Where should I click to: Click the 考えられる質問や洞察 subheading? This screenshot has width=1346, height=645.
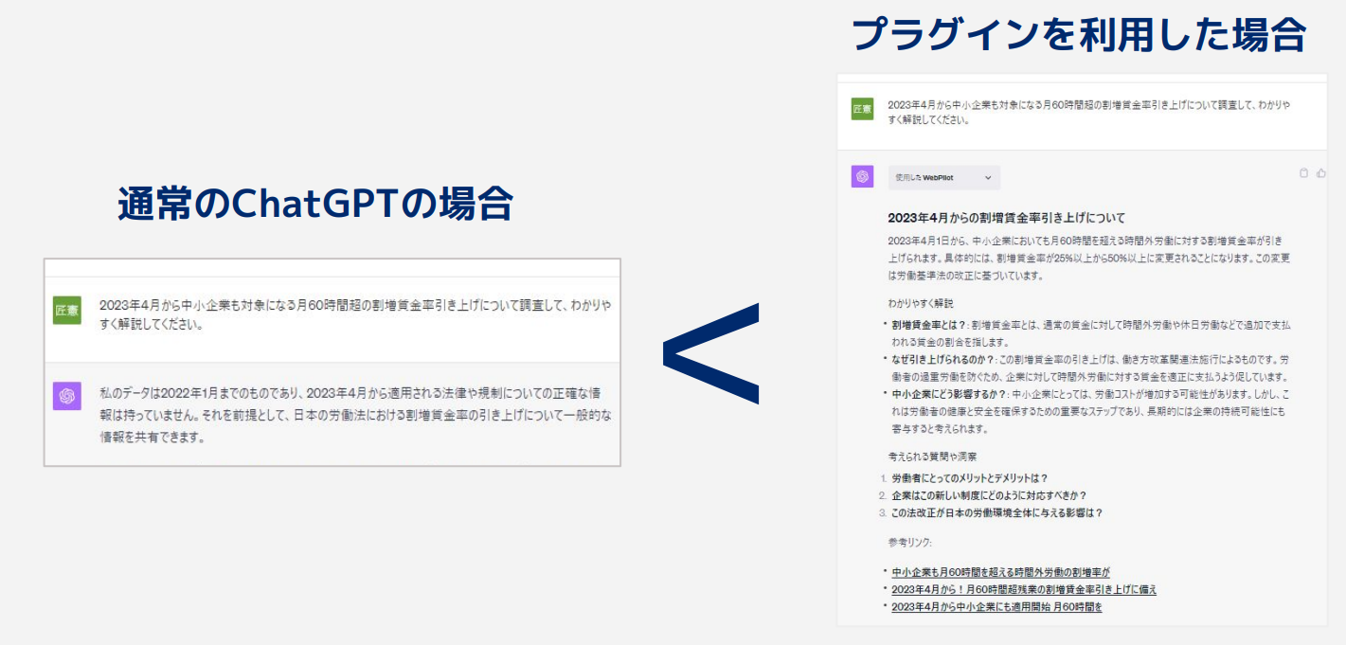932,457
